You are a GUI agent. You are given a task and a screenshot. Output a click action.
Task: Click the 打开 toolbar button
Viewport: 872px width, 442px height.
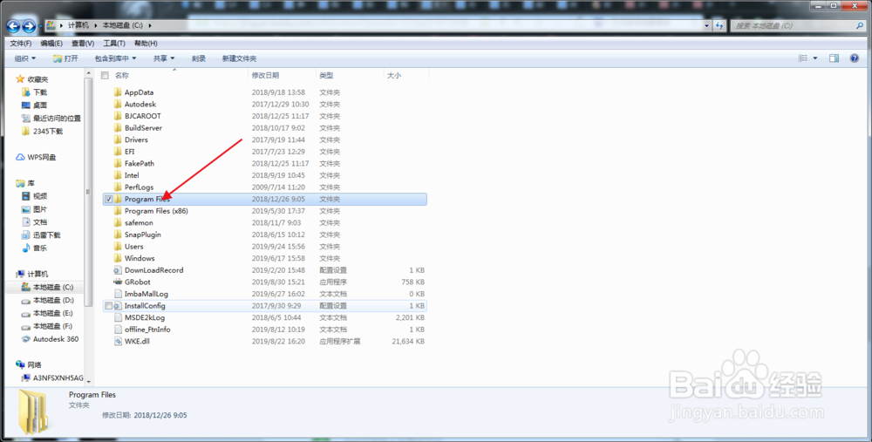tap(65, 58)
